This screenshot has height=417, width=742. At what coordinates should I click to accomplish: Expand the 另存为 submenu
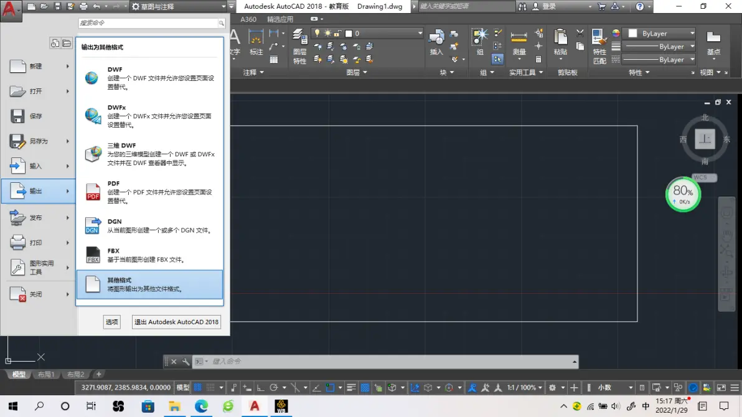pos(39,141)
